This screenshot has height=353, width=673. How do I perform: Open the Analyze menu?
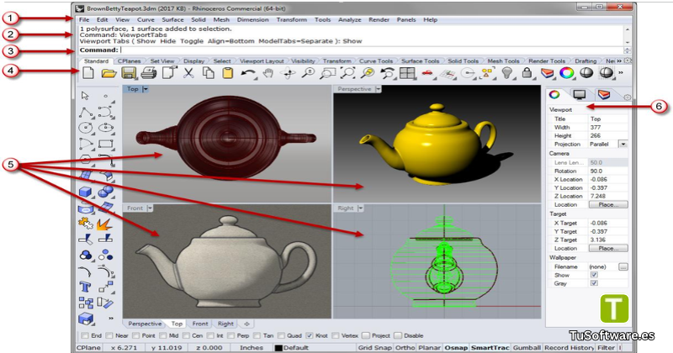click(350, 19)
